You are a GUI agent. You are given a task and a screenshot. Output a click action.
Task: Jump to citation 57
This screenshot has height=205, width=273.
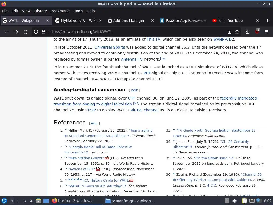tap(136, 103)
